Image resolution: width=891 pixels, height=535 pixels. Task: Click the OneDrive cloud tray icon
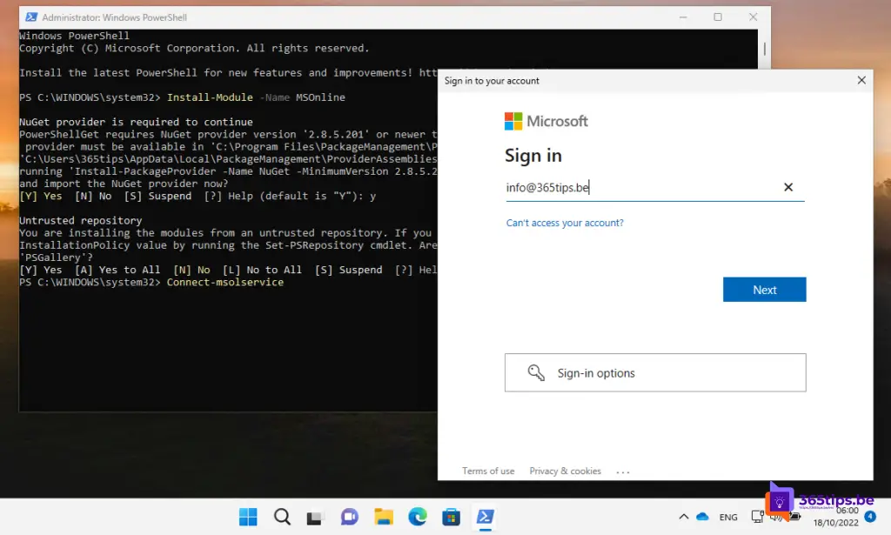coord(702,517)
